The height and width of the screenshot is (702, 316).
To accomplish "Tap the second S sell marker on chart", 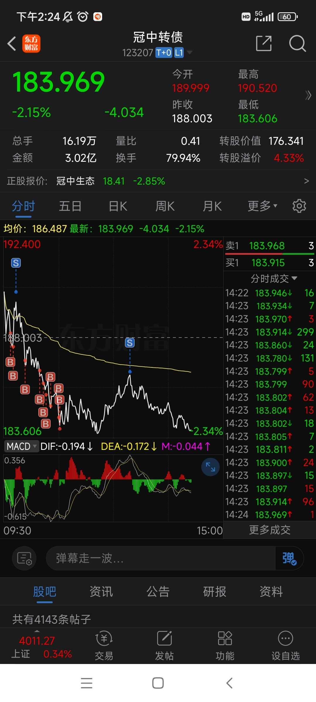I will tap(130, 343).
